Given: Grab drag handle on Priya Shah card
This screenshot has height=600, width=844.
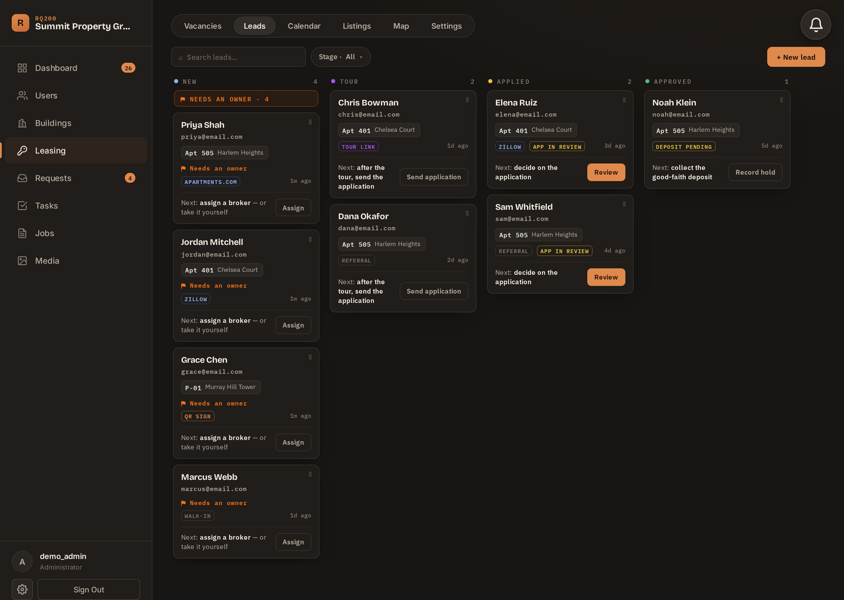Looking at the screenshot, I should [x=310, y=122].
